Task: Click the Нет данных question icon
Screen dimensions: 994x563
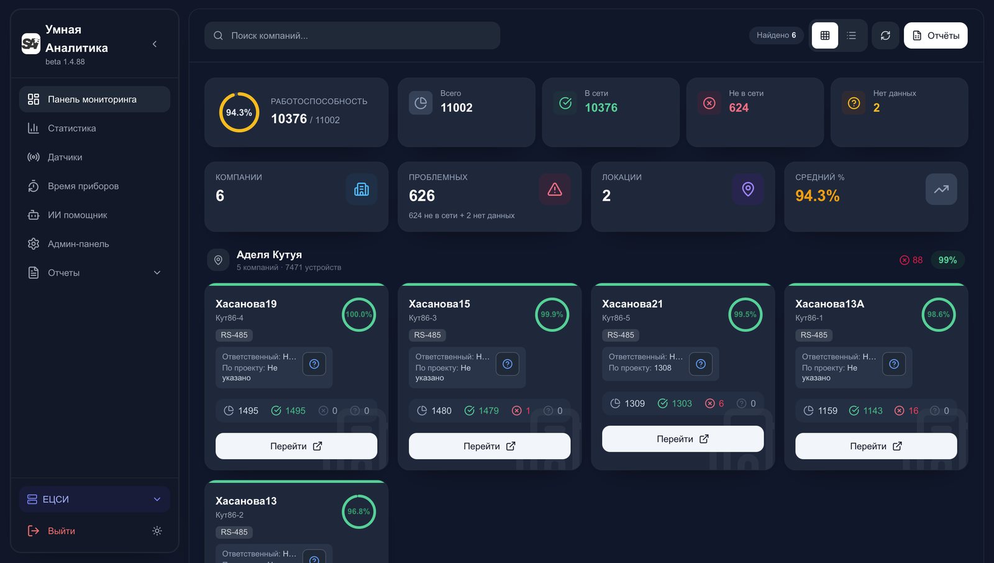Action: click(x=854, y=103)
